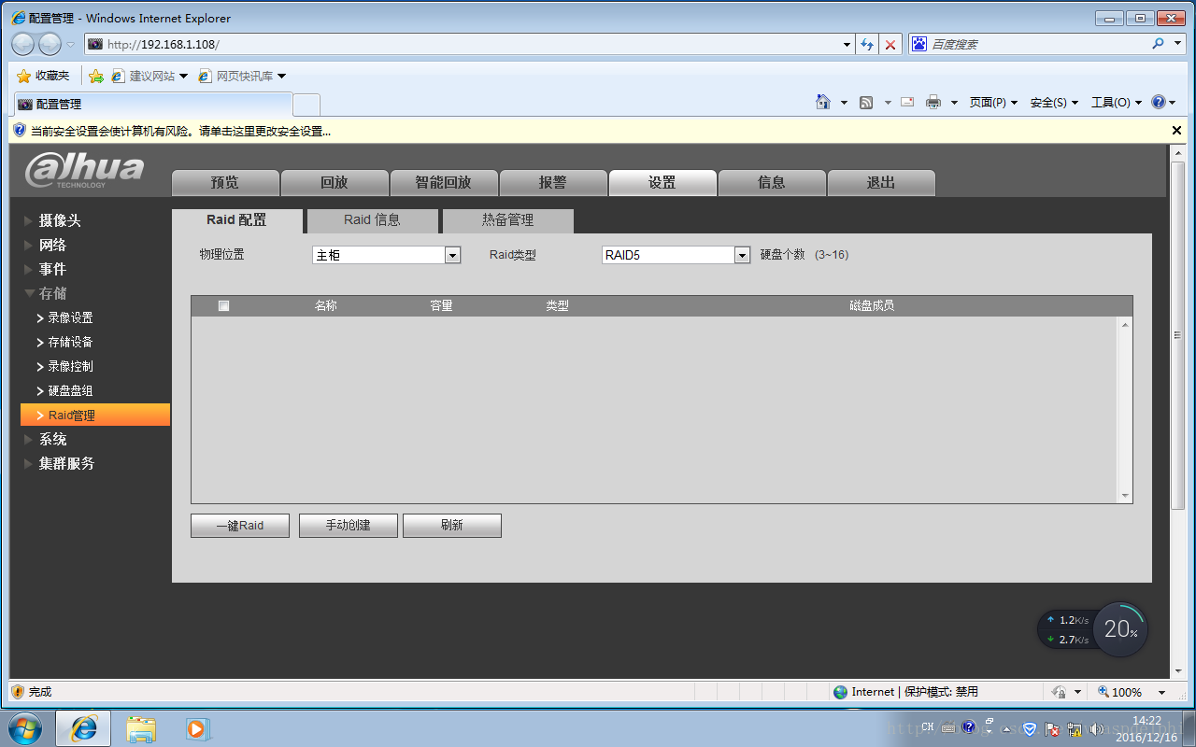This screenshot has height=747, width=1196.
Task: Click the Print icon in command bar
Action: coord(933,103)
